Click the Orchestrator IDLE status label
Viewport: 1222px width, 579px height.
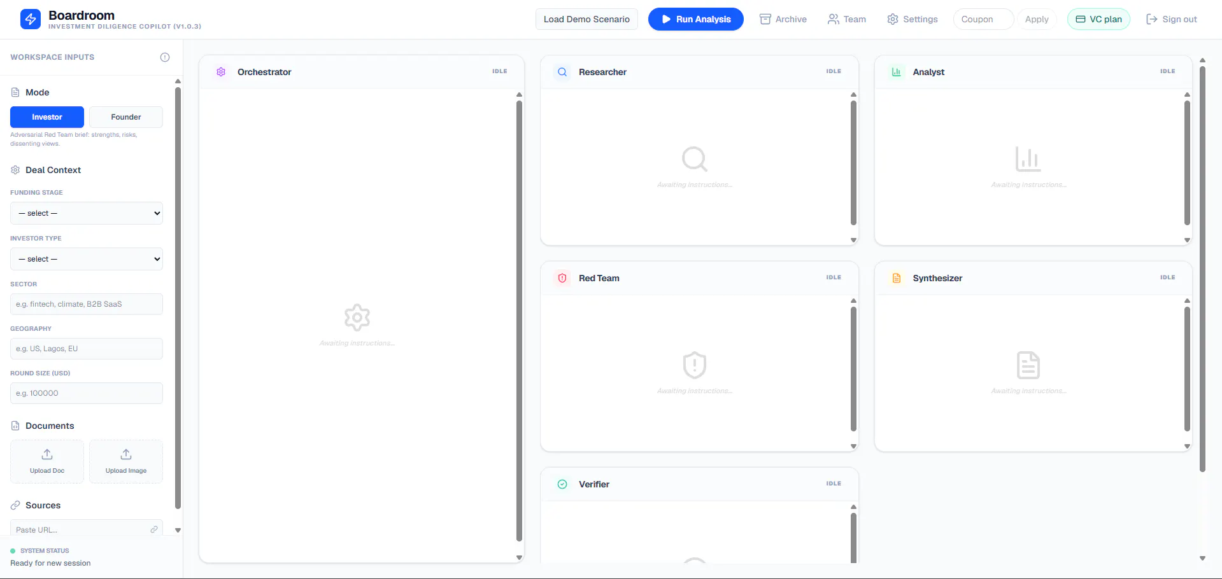click(500, 71)
